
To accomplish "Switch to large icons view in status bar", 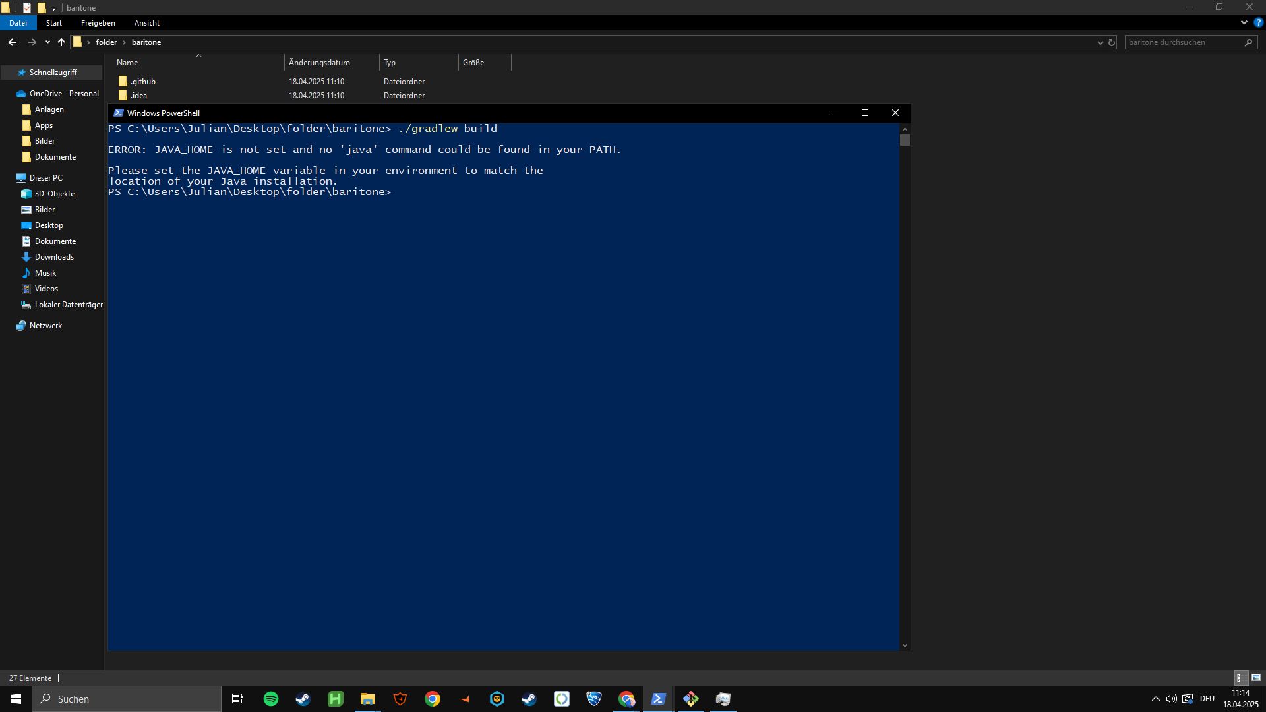I will tap(1256, 678).
